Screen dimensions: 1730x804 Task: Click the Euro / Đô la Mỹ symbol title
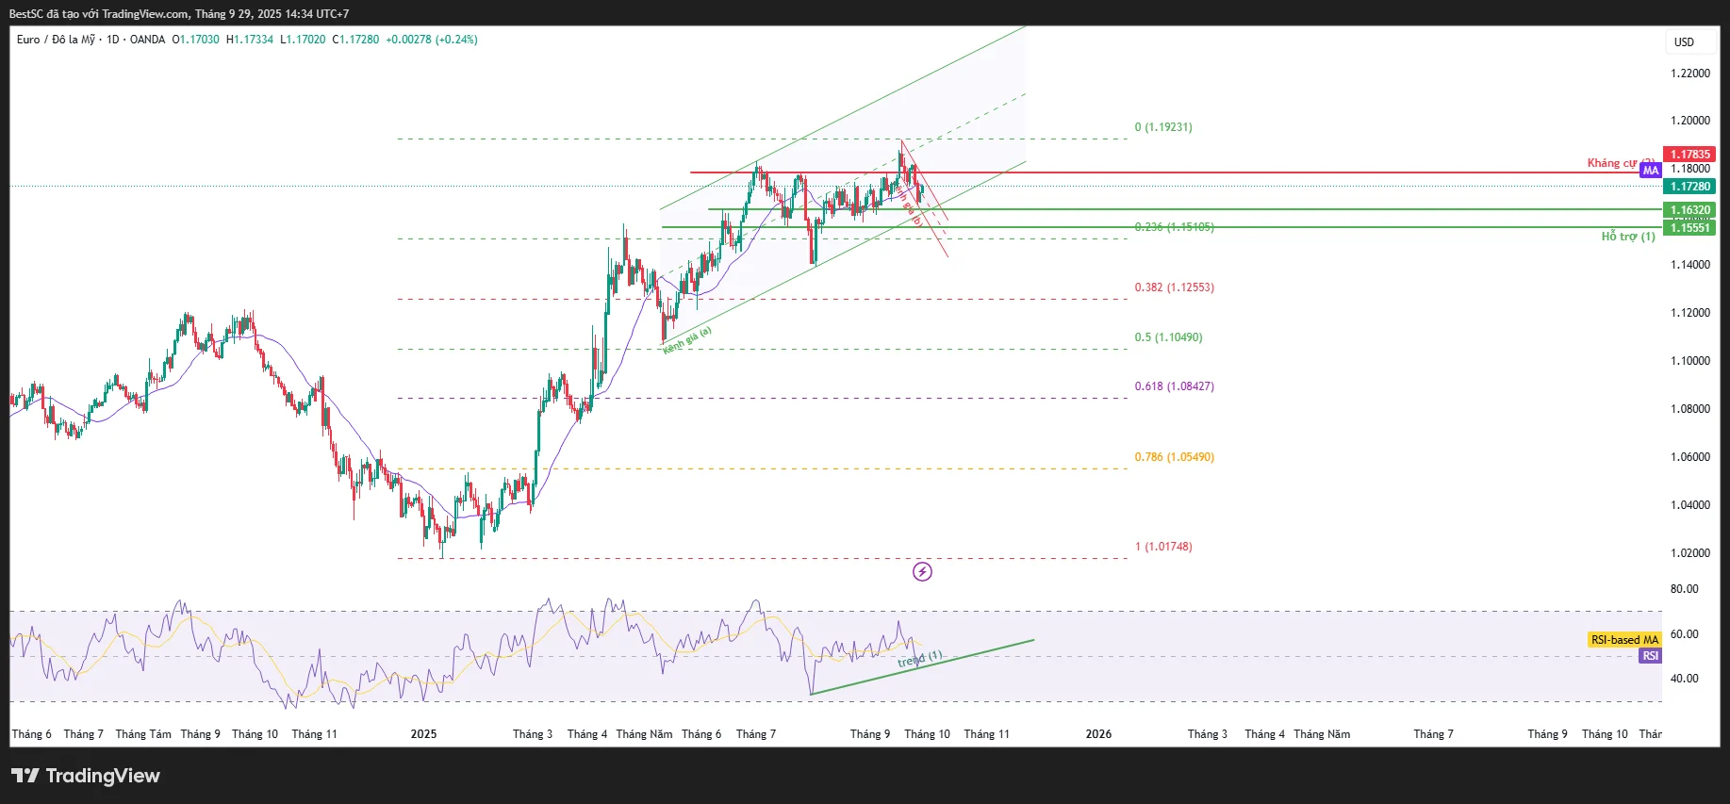point(56,40)
